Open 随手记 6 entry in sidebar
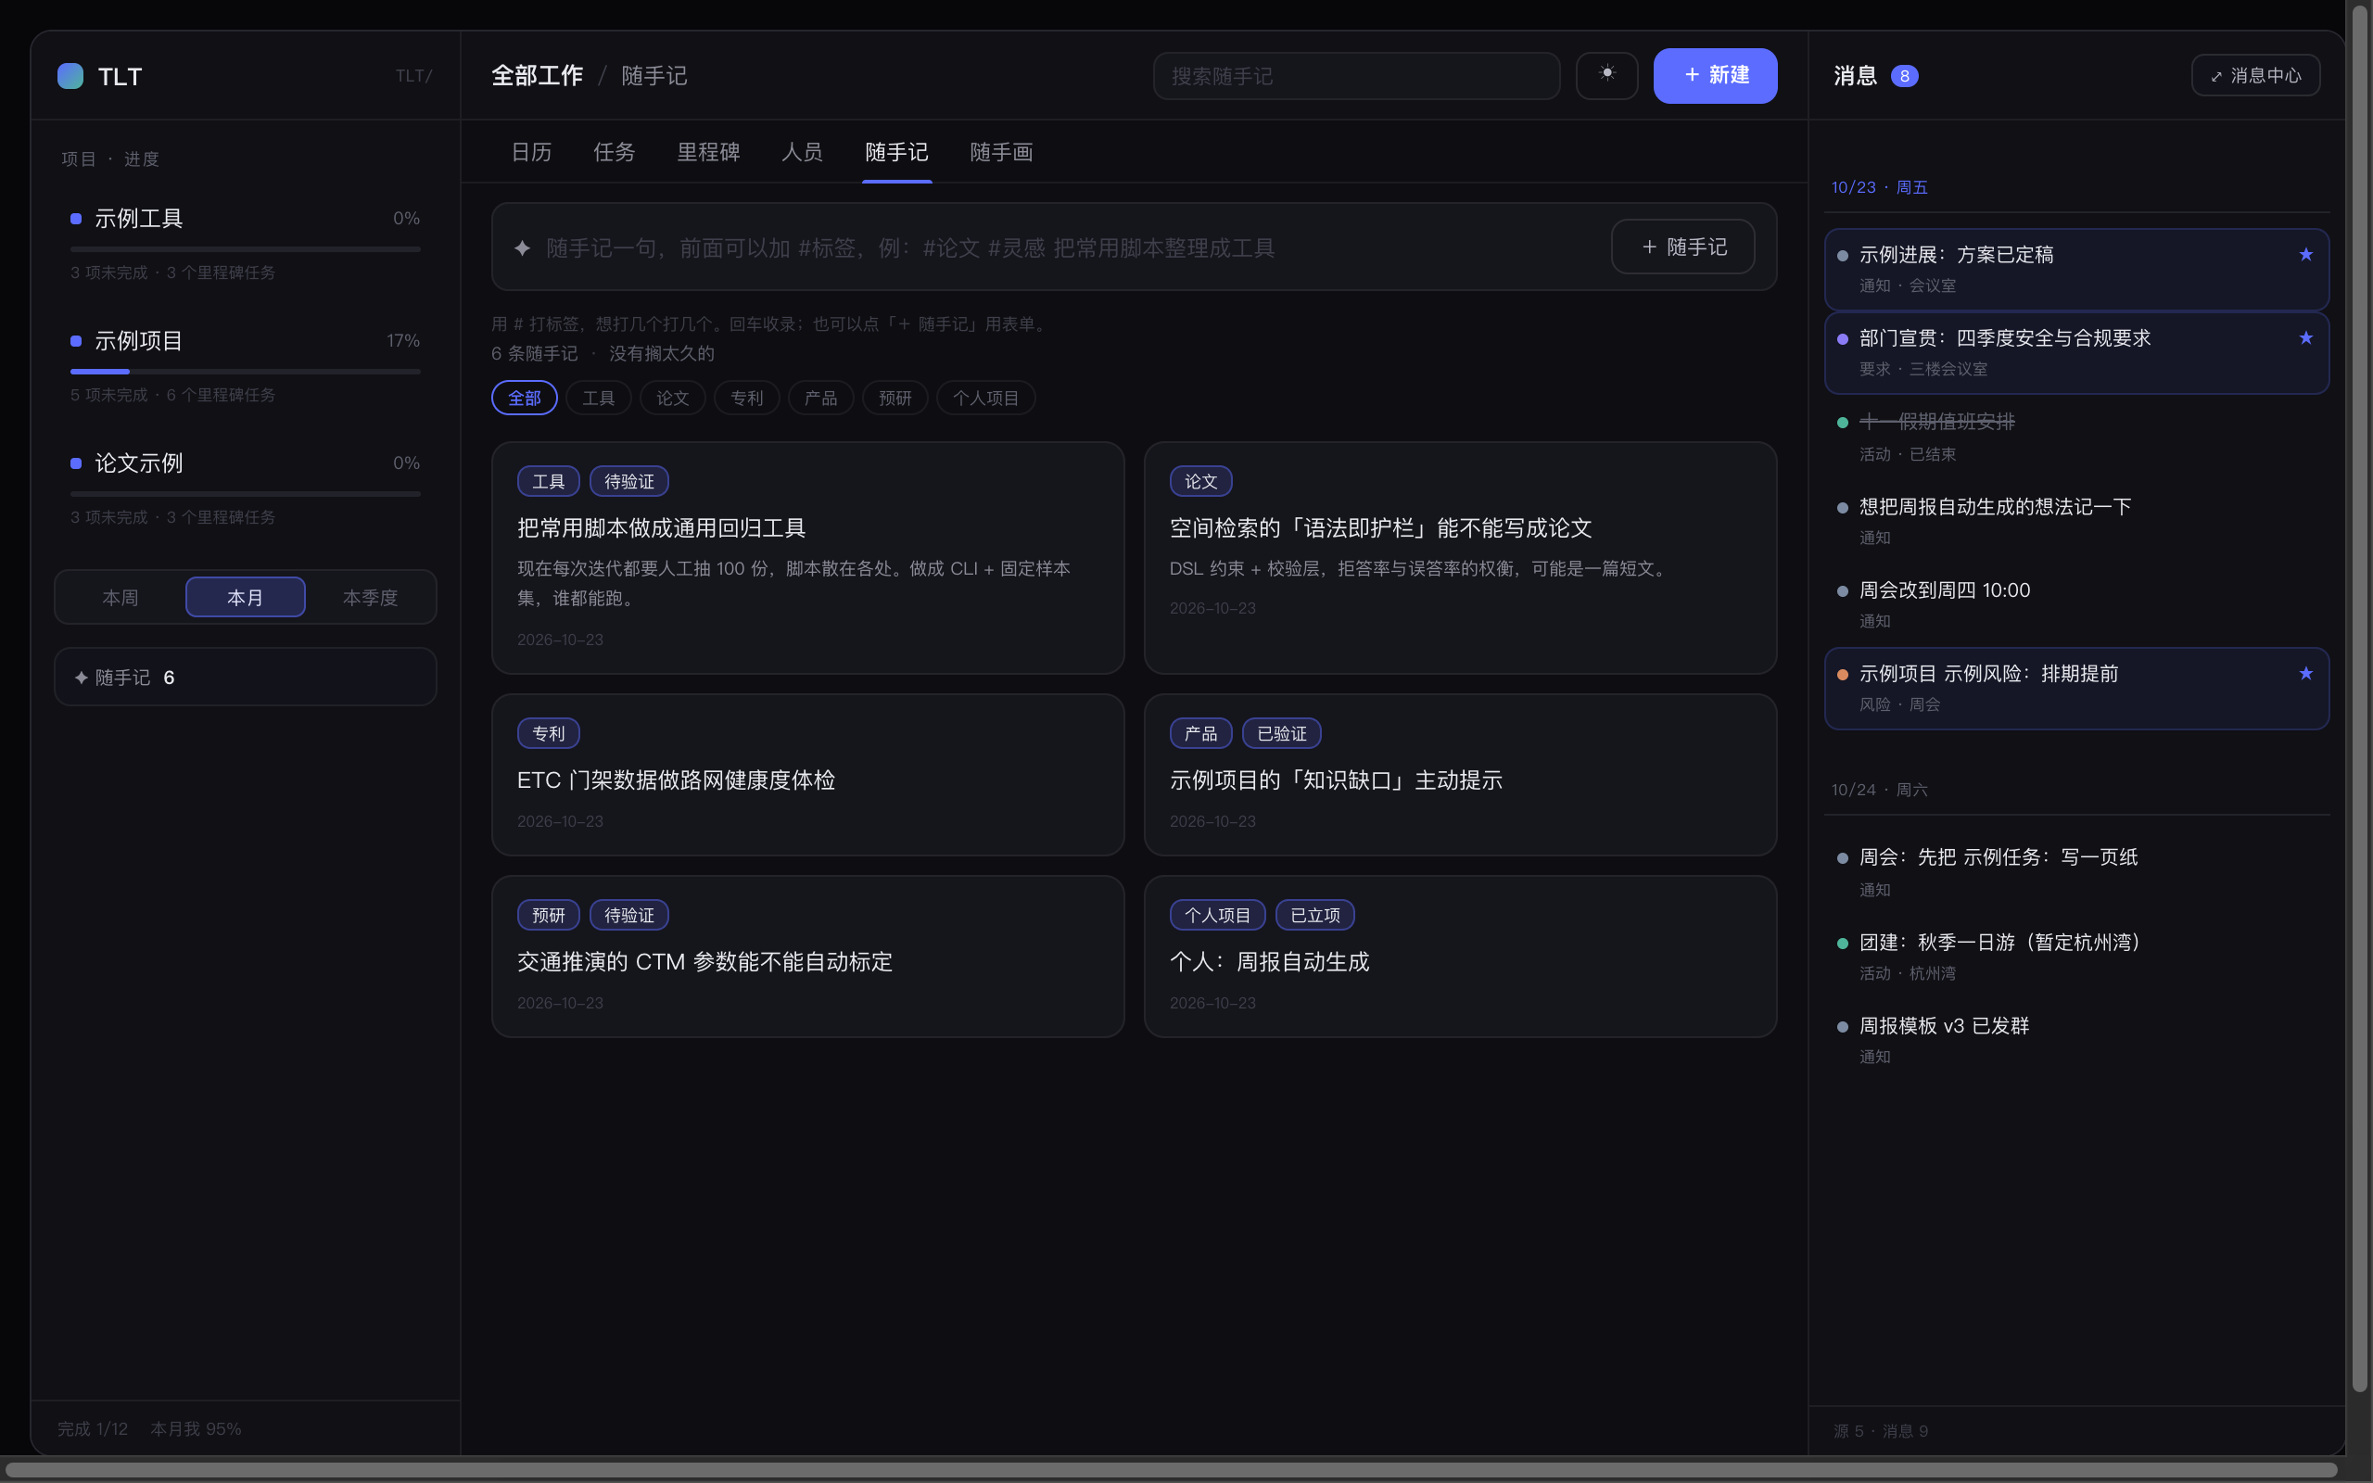The image size is (2373, 1483). point(245,677)
